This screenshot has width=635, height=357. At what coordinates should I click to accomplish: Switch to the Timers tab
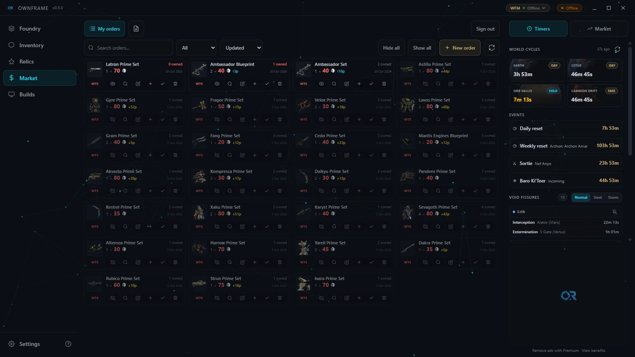point(538,29)
